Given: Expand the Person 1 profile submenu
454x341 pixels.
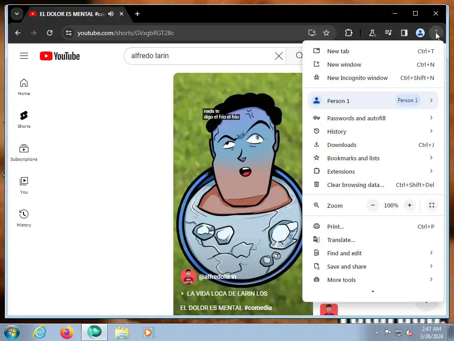Looking at the screenshot, I should click(x=373, y=100).
